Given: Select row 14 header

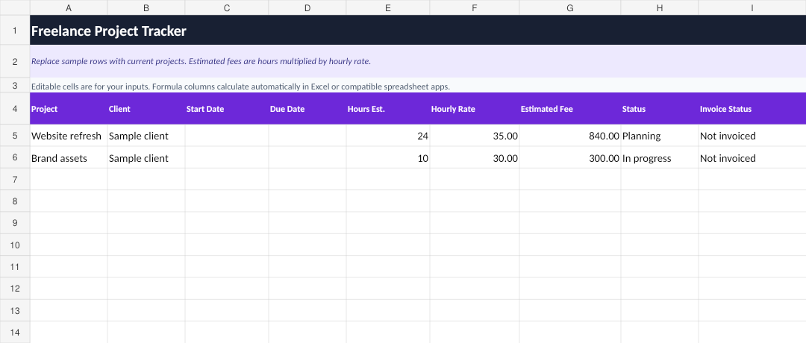Looking at the screenshot, I should [x=15, y=333].
